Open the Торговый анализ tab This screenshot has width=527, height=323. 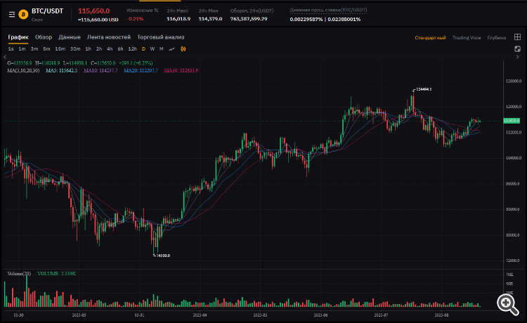[x=161, y=37]
